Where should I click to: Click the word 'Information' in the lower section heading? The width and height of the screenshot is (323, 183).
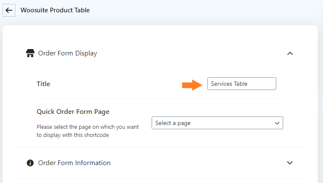(x=93, y=163)
